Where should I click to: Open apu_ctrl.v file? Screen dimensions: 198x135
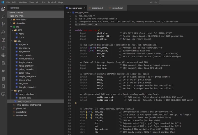36,45
